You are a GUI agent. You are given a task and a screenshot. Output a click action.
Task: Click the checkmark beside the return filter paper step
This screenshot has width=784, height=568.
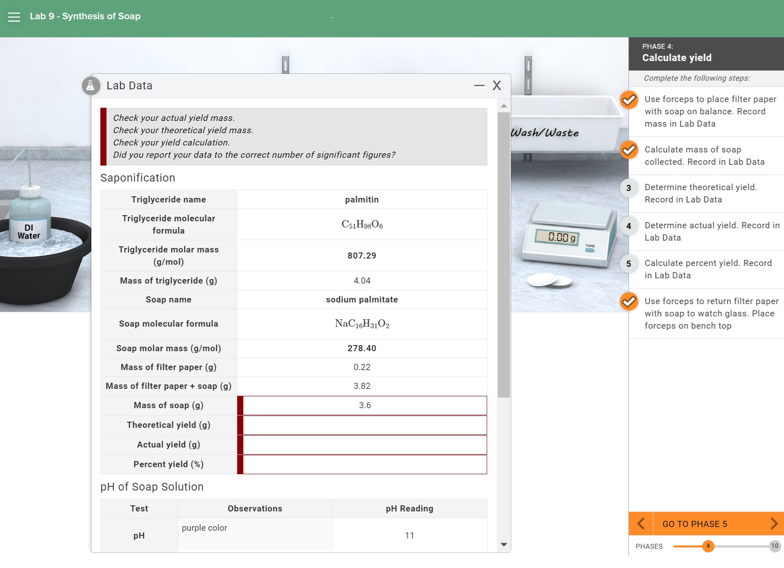[x=630, y=302]
